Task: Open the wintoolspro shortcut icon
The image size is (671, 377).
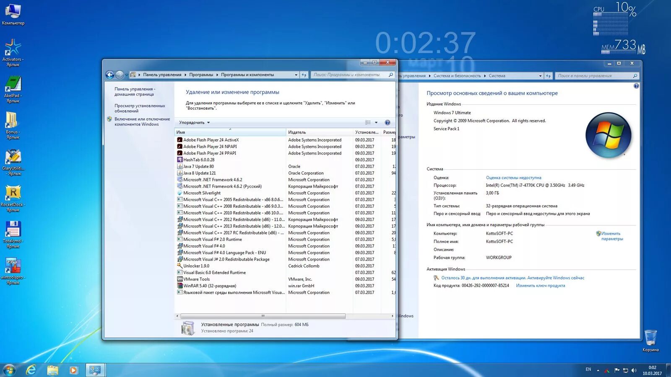Action: click(x=13, y=271)
